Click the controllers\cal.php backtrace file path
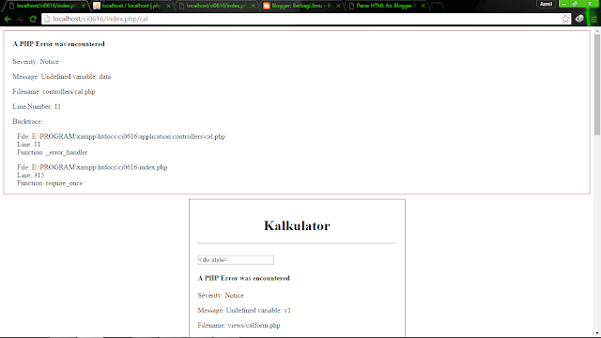Viewport: 601px width, 338px height. (121, 136)
